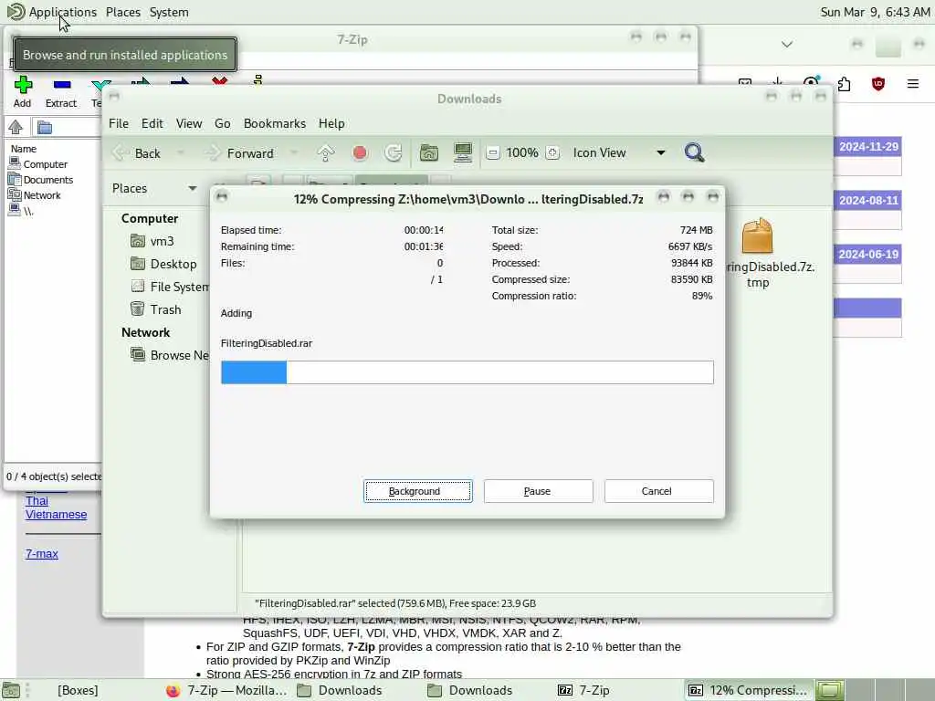Click the MATE logo icon on panel
This screenshot has height=701, width=935.
pyautogui.click(x=15, y=11)
